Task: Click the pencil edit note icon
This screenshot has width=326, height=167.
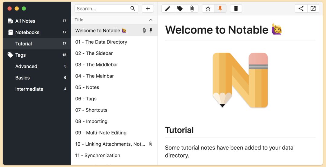Action: point(168,9)
